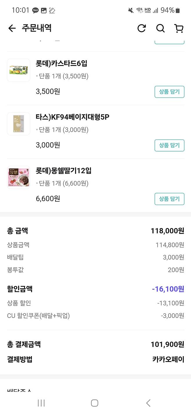The image size is (191, 414).
Task: Tap the 카카오페이 payment method text
Action: (168, 359)
